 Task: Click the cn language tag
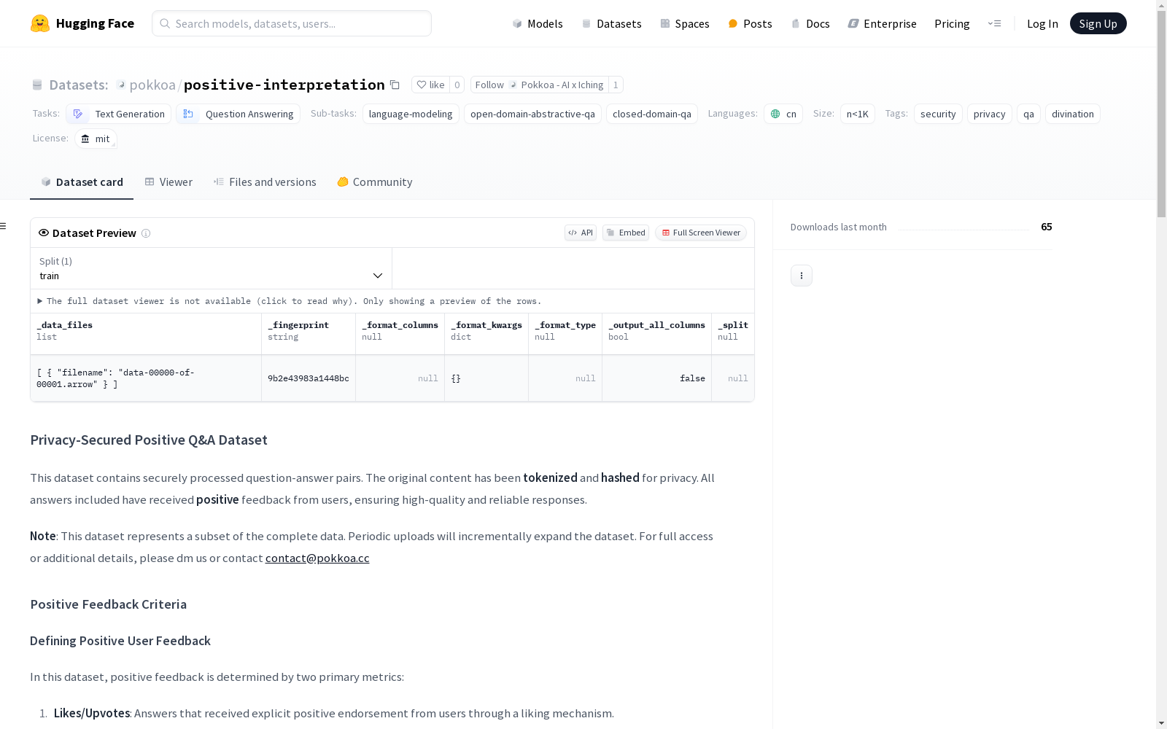coord(783,114)
